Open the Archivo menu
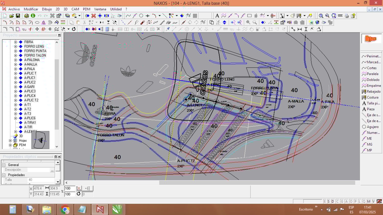The width and height of the screenshot is (383, 215). pyautogui.click(x=14, y=9)
